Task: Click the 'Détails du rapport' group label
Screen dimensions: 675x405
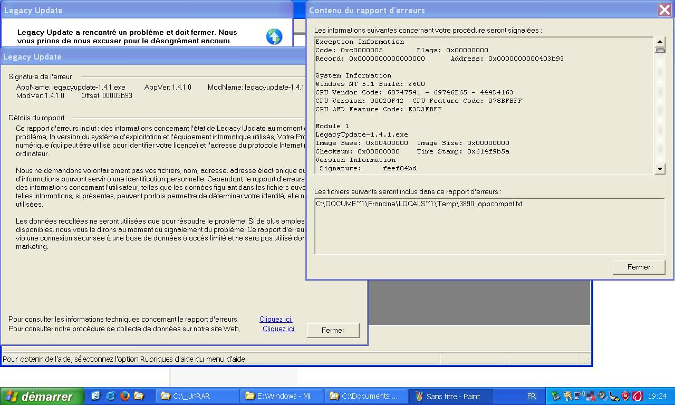Action: [x=36, y=118]
